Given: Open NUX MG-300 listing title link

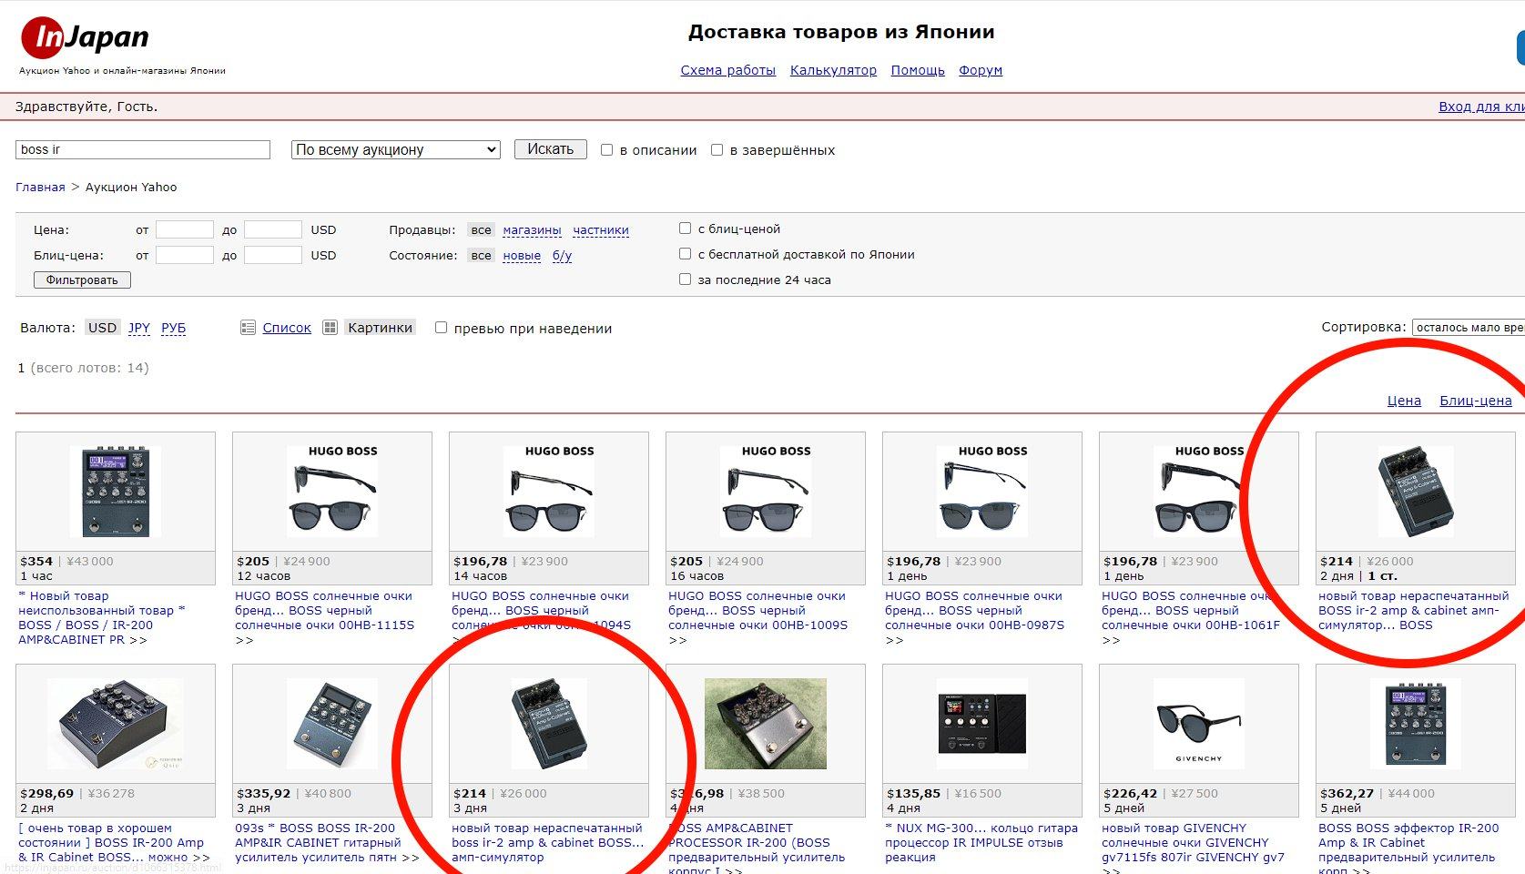Looking at the screenshot, I should point(981,843).
